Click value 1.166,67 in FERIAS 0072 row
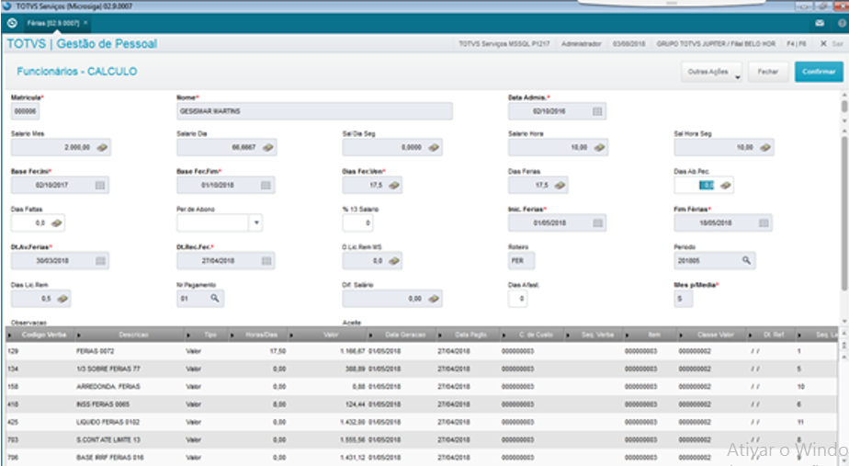This screenshot has width=849, height=466. point(353,352)
